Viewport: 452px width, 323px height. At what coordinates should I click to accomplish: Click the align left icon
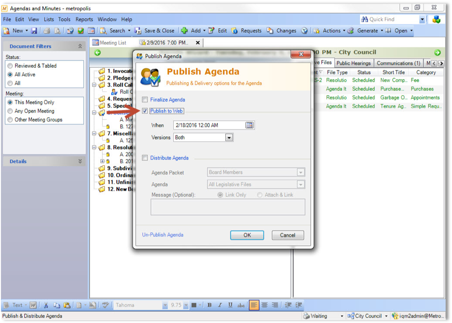[x=254, y=305]
